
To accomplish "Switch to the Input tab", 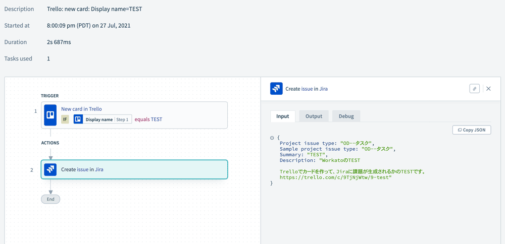I will click(282, 116).
